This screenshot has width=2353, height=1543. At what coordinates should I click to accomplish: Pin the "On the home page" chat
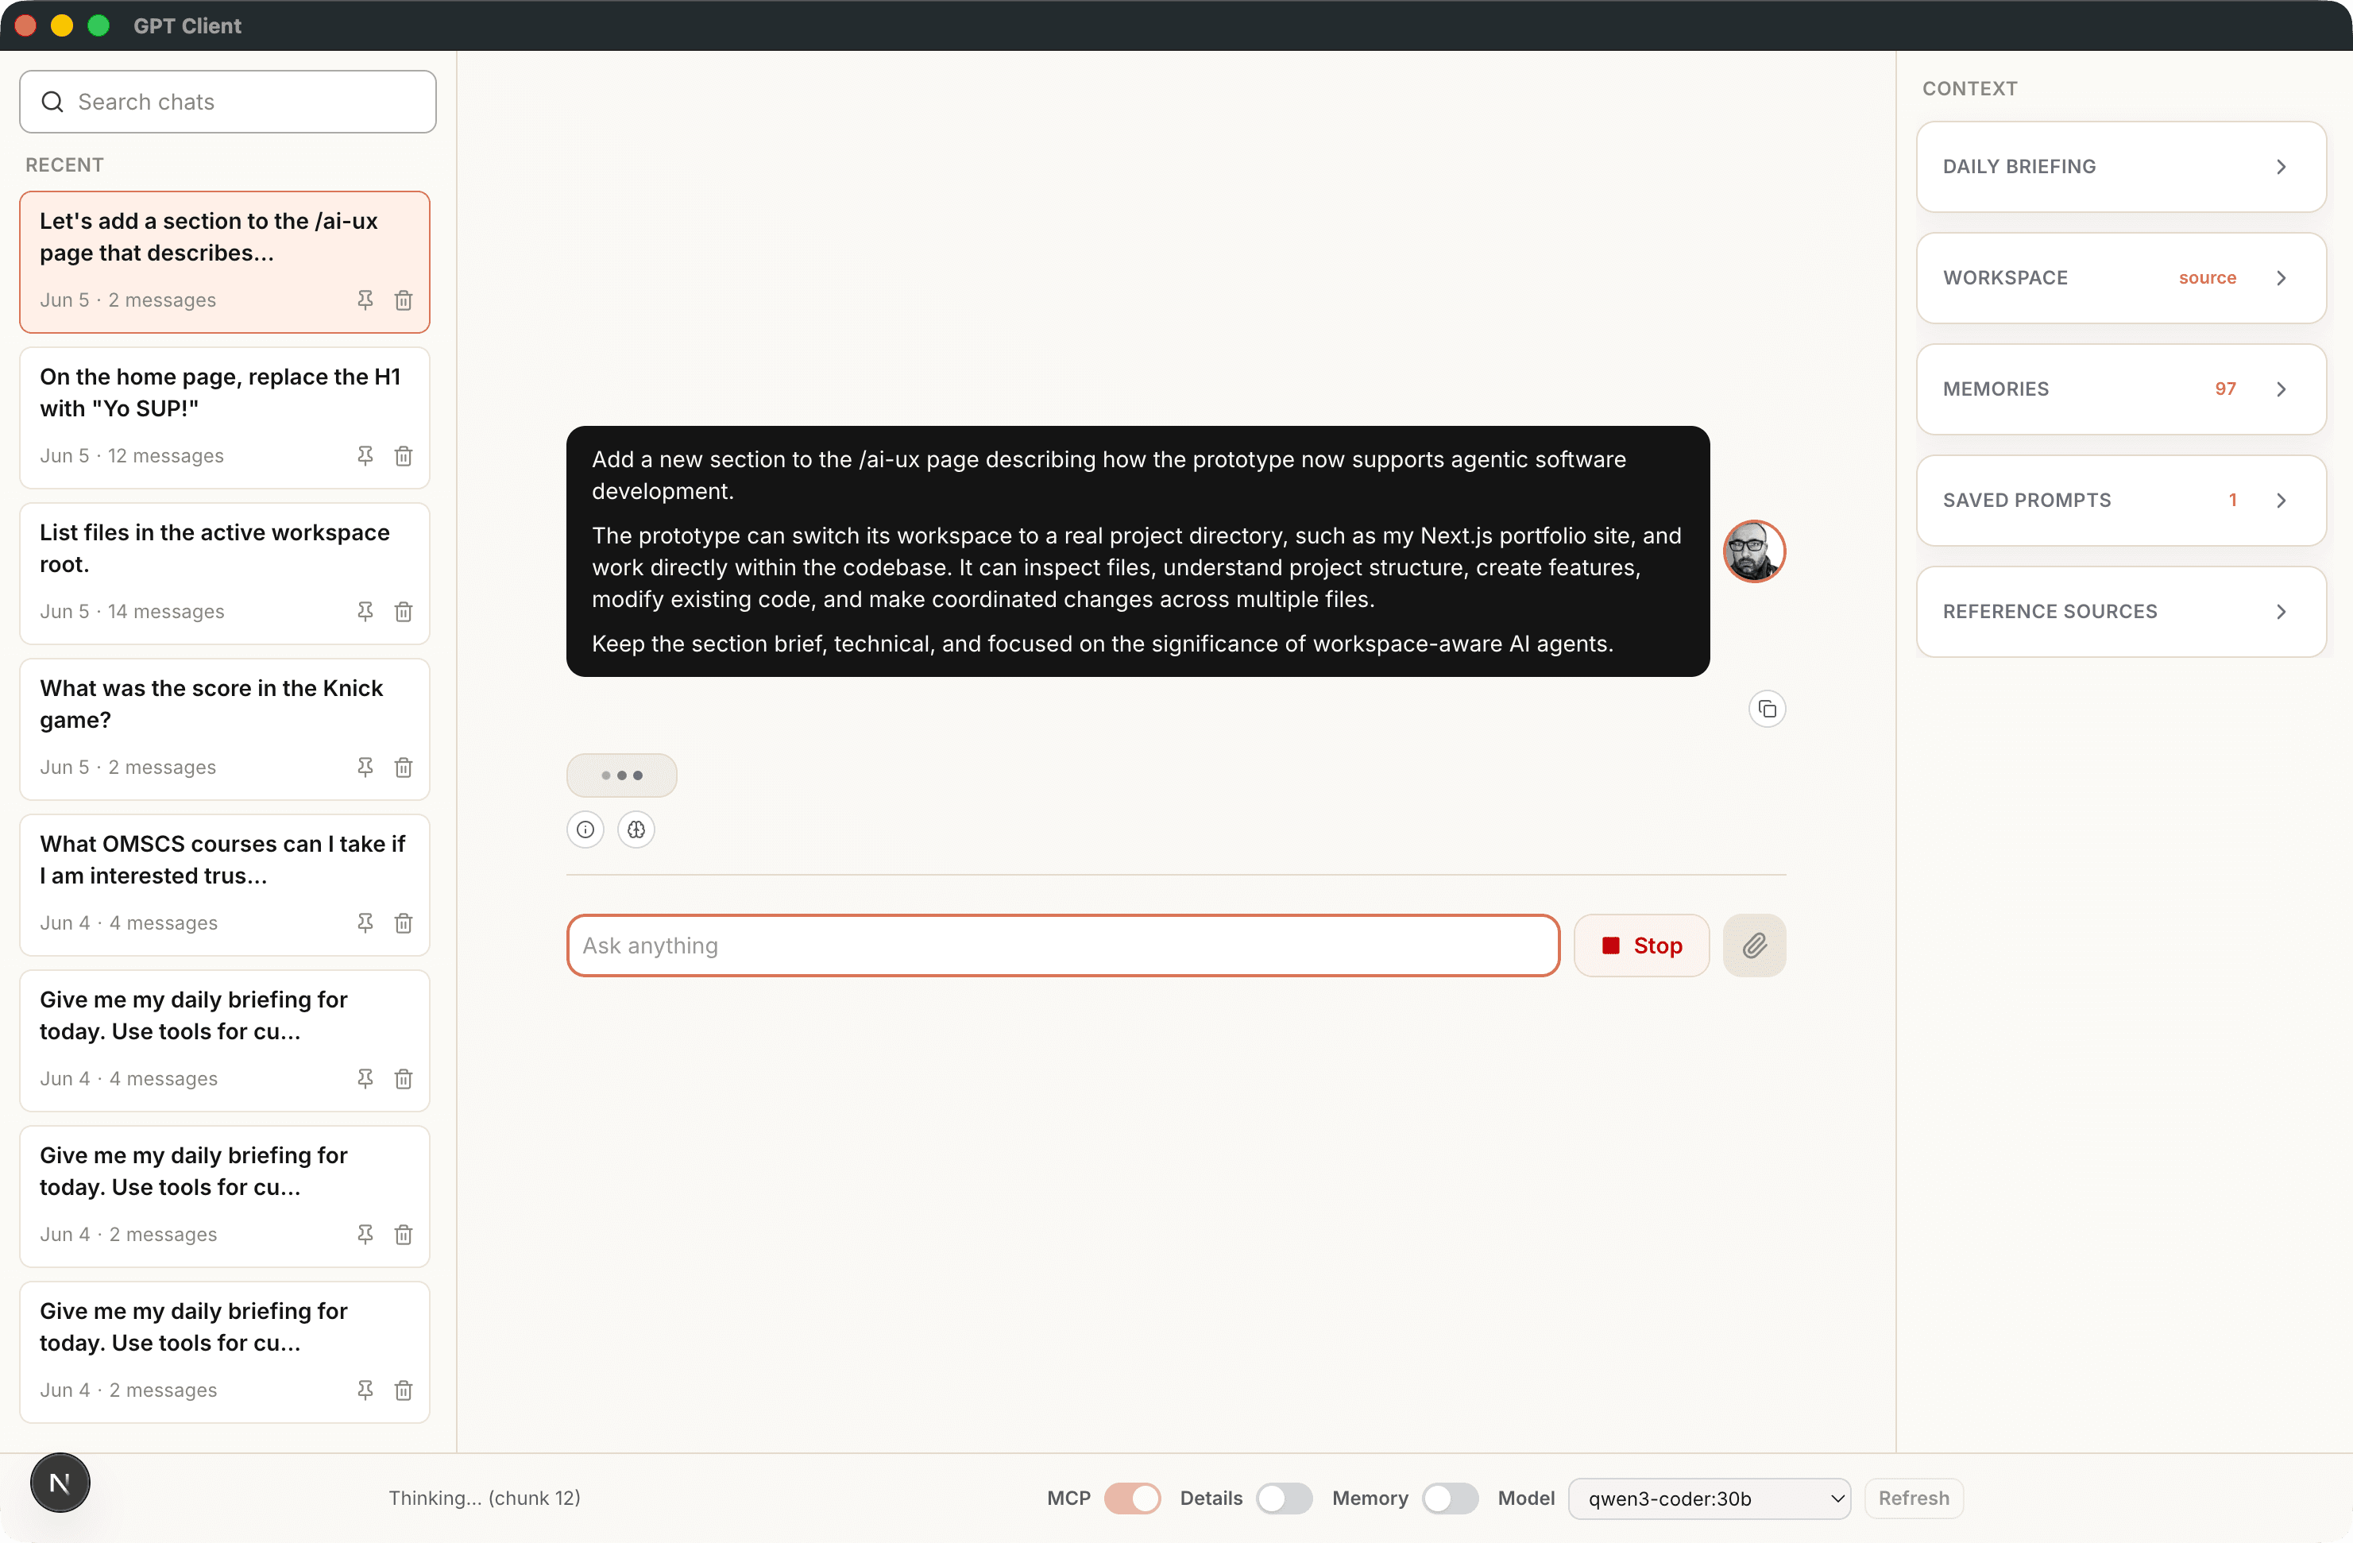pos(365,456)
